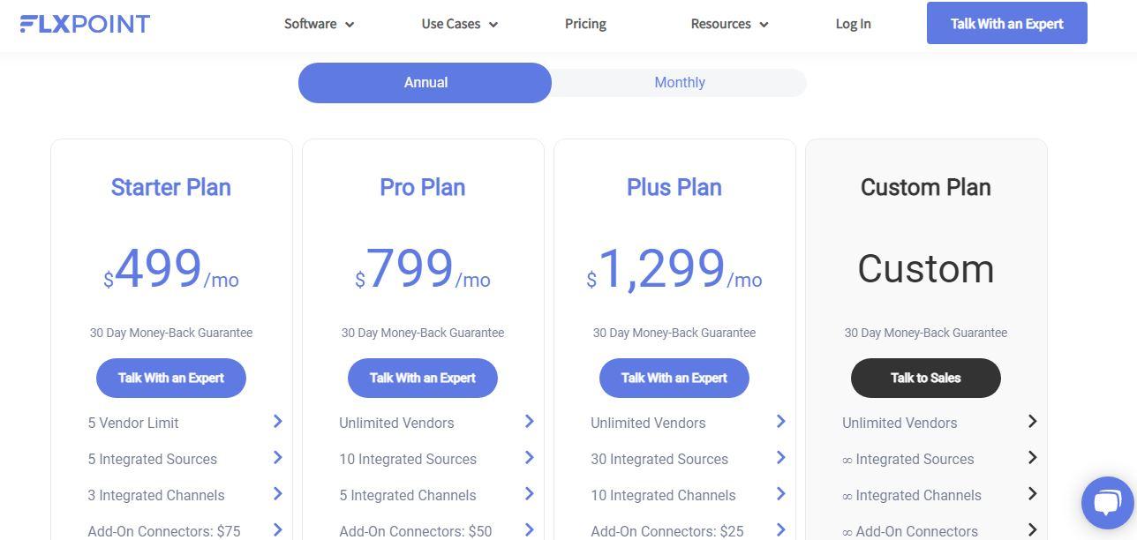Image resolution: width=1137 pixels, height=540 pixels.
Task: Click the arrow beside Add-On Connectors: $75
Action: pos(277,530)
